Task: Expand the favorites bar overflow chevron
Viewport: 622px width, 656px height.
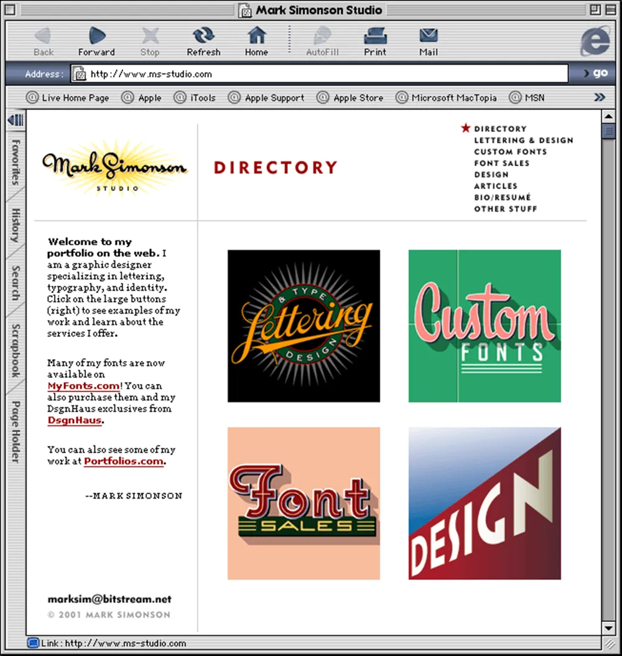Action: pos(599,97)
